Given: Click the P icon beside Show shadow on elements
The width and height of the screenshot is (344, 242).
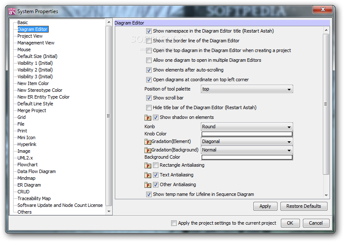Looking at the screenshot, I should (148, 118).
